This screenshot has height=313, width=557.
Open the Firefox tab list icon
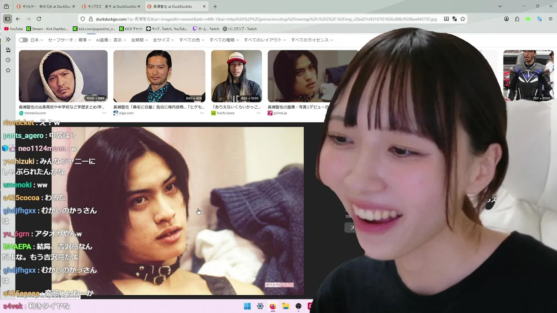coord(6,7)
